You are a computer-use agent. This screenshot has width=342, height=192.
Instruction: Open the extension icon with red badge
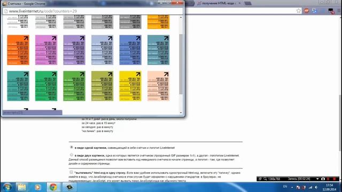click(x=331, y=11)
